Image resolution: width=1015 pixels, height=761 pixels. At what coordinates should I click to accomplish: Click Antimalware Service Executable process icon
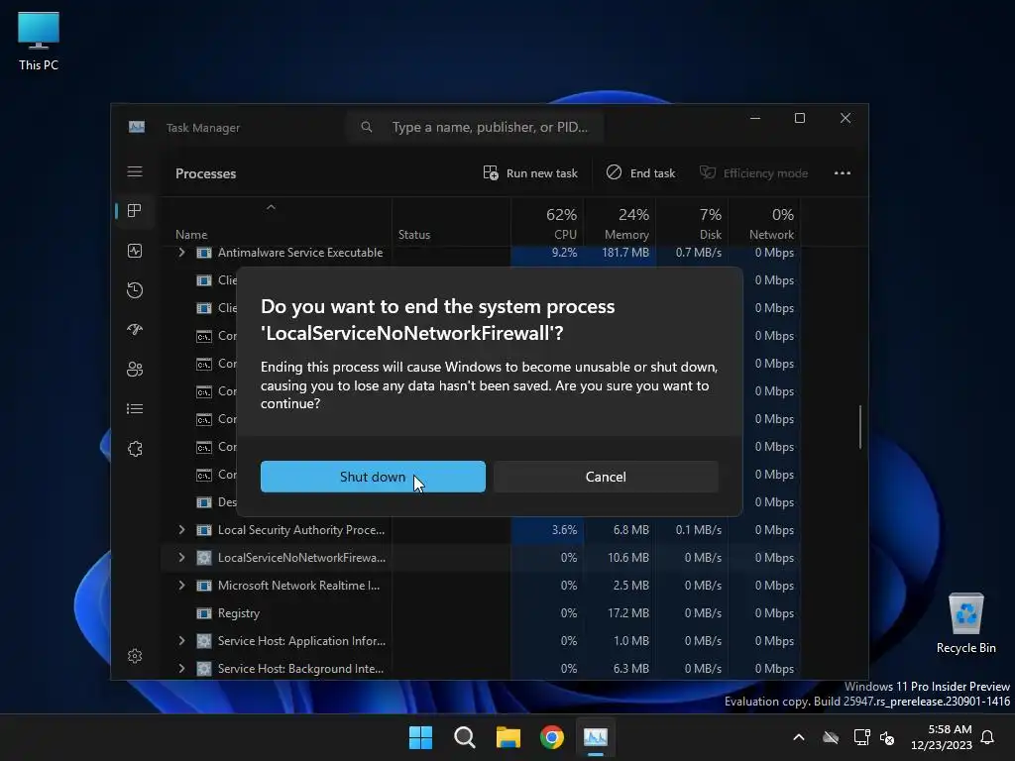204,253
